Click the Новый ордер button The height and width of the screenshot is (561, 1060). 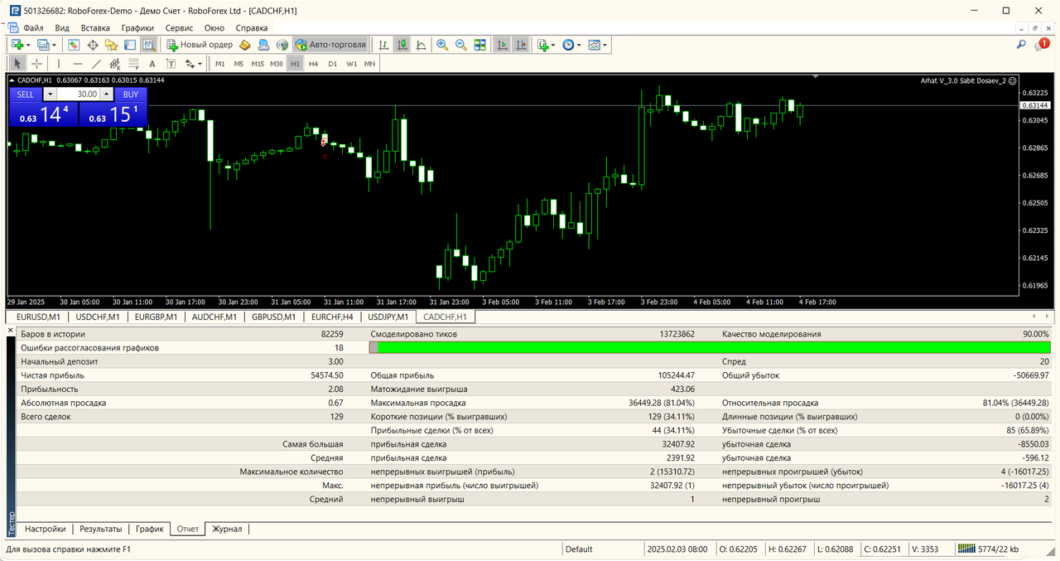click(199, 45)
